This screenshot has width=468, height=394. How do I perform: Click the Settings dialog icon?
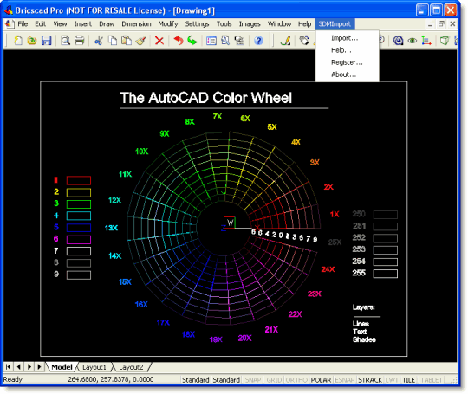[x=239, y=40]
